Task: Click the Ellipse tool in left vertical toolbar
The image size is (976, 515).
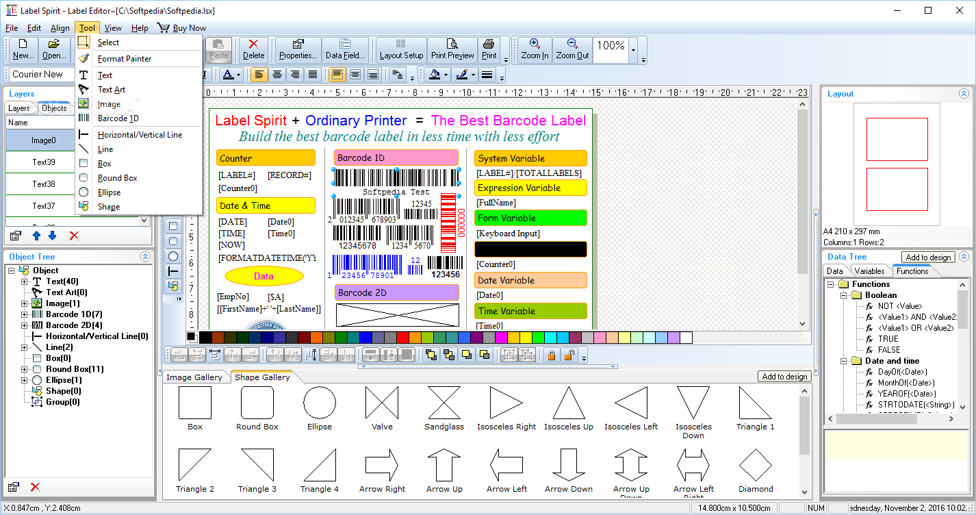Action: coord(173,255)
